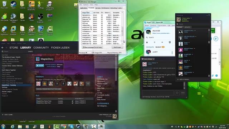The image size is (229, 129).
Task: Click ADD A GAME in Steam library
Action: 8,115
